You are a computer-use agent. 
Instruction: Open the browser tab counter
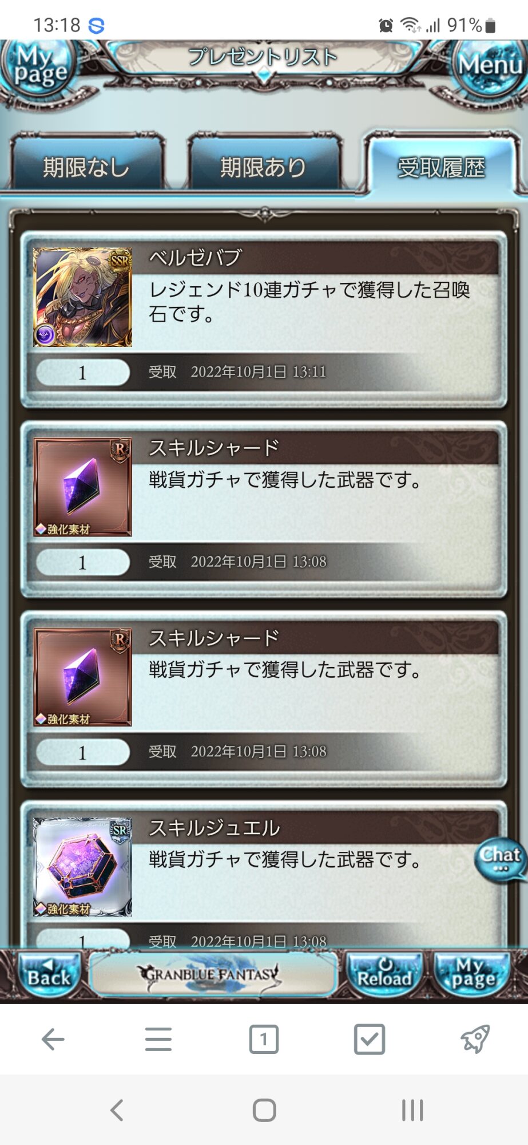pos(264,1039)
